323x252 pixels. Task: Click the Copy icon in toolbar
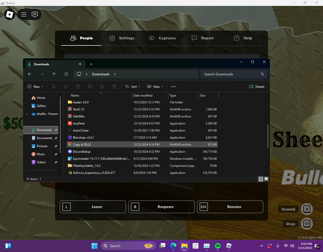(x=66, y=86)
